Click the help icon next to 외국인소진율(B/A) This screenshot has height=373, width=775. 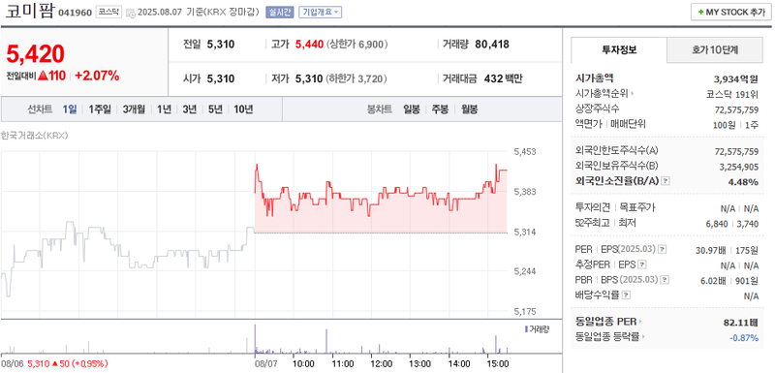[666, 181]
